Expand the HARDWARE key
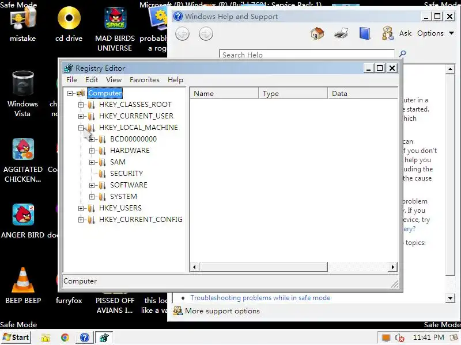The image size is (461, 345). 92,151
